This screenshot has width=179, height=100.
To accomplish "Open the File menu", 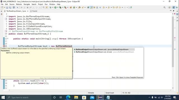I will (x=2, y=4).
